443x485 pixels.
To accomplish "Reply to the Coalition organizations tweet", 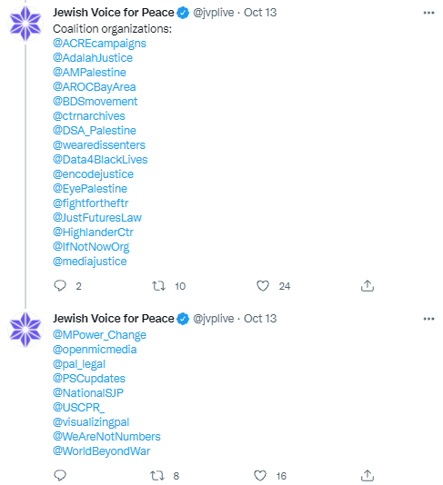I will (x=60, y=286).
